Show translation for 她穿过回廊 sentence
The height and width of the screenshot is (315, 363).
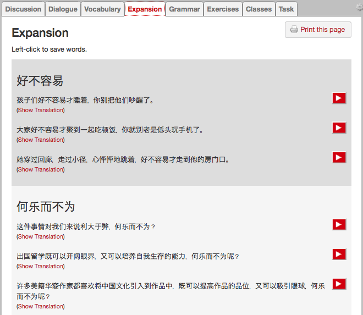41,169
